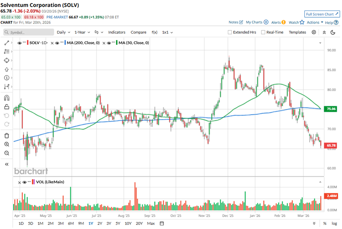Collapse the volume pane chevron
Screen dimensions: 342x229
pyautogui.click(x=320, y=182)
